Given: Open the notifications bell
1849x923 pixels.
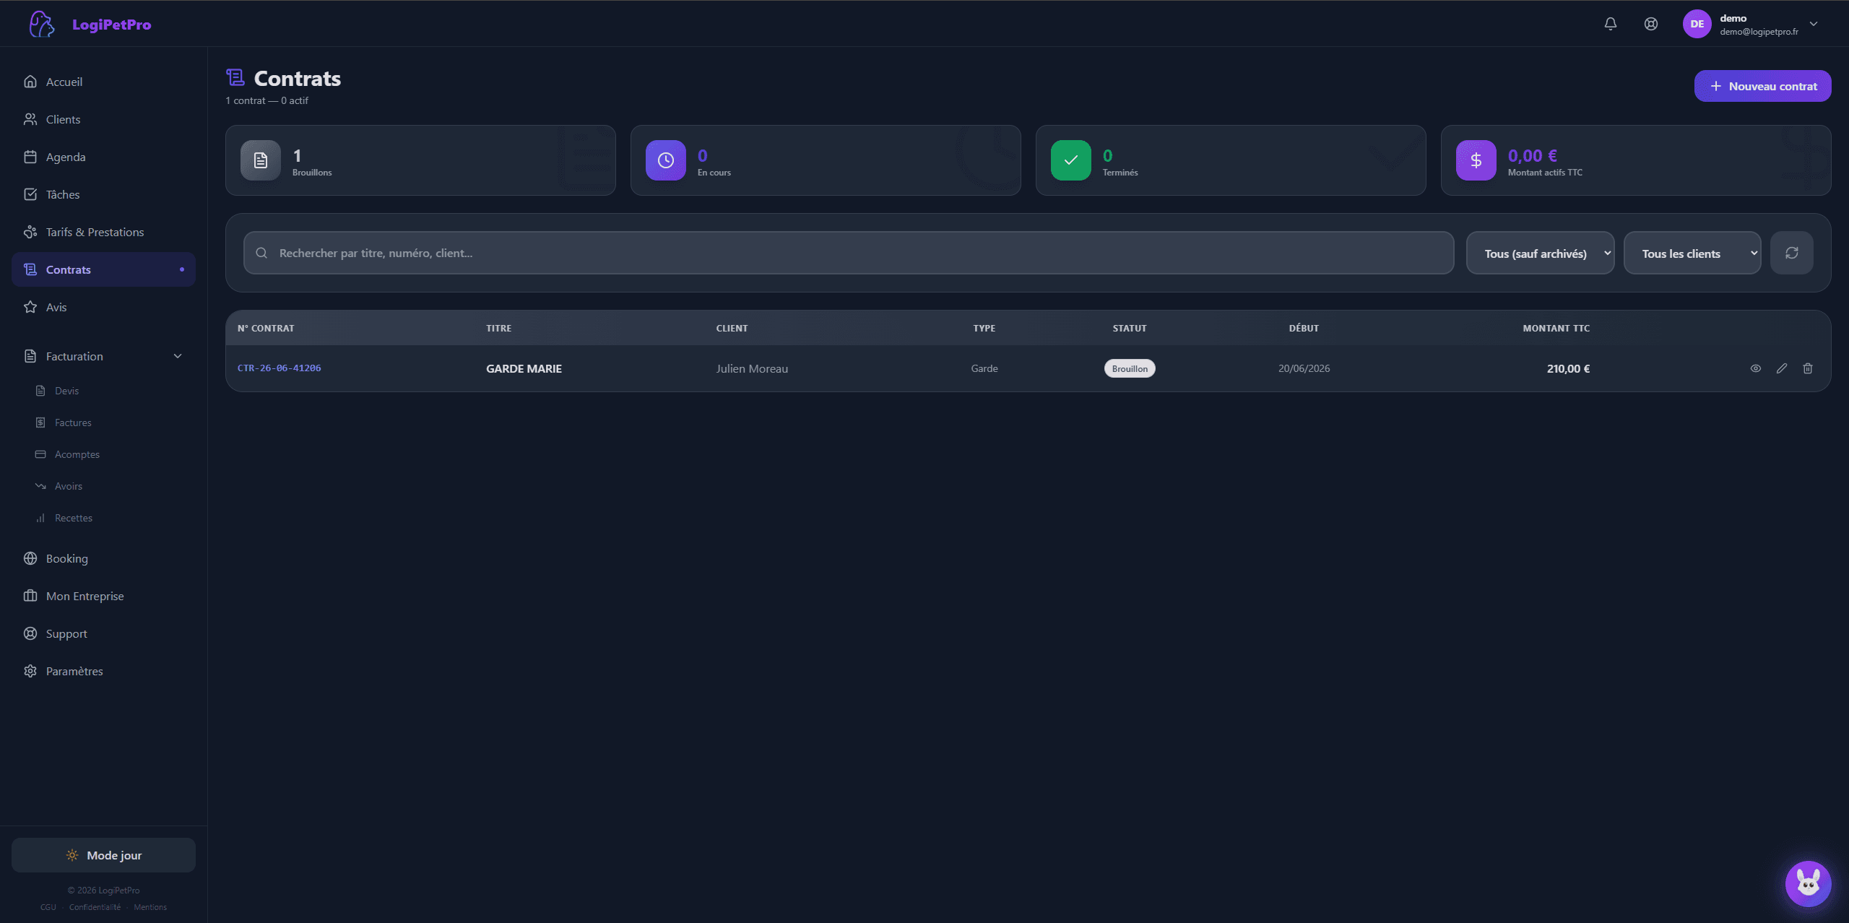Looking at the screenshot, I should (x=1610, y=24).
